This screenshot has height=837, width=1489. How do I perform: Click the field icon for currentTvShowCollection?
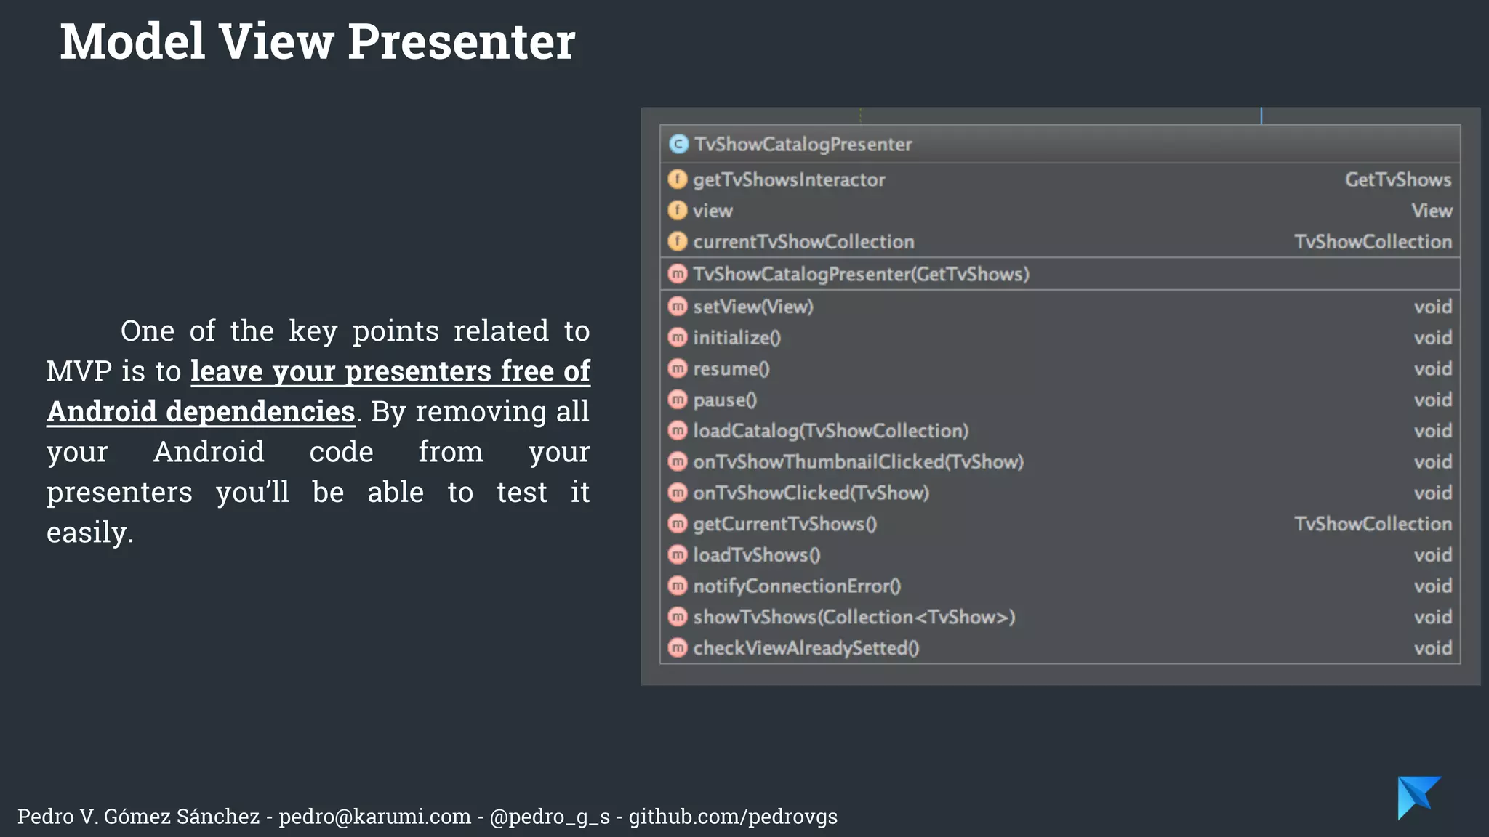point(678,242)
